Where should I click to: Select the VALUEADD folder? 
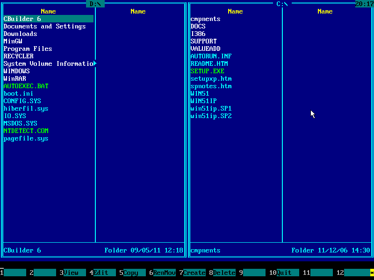tap(205, 49)
